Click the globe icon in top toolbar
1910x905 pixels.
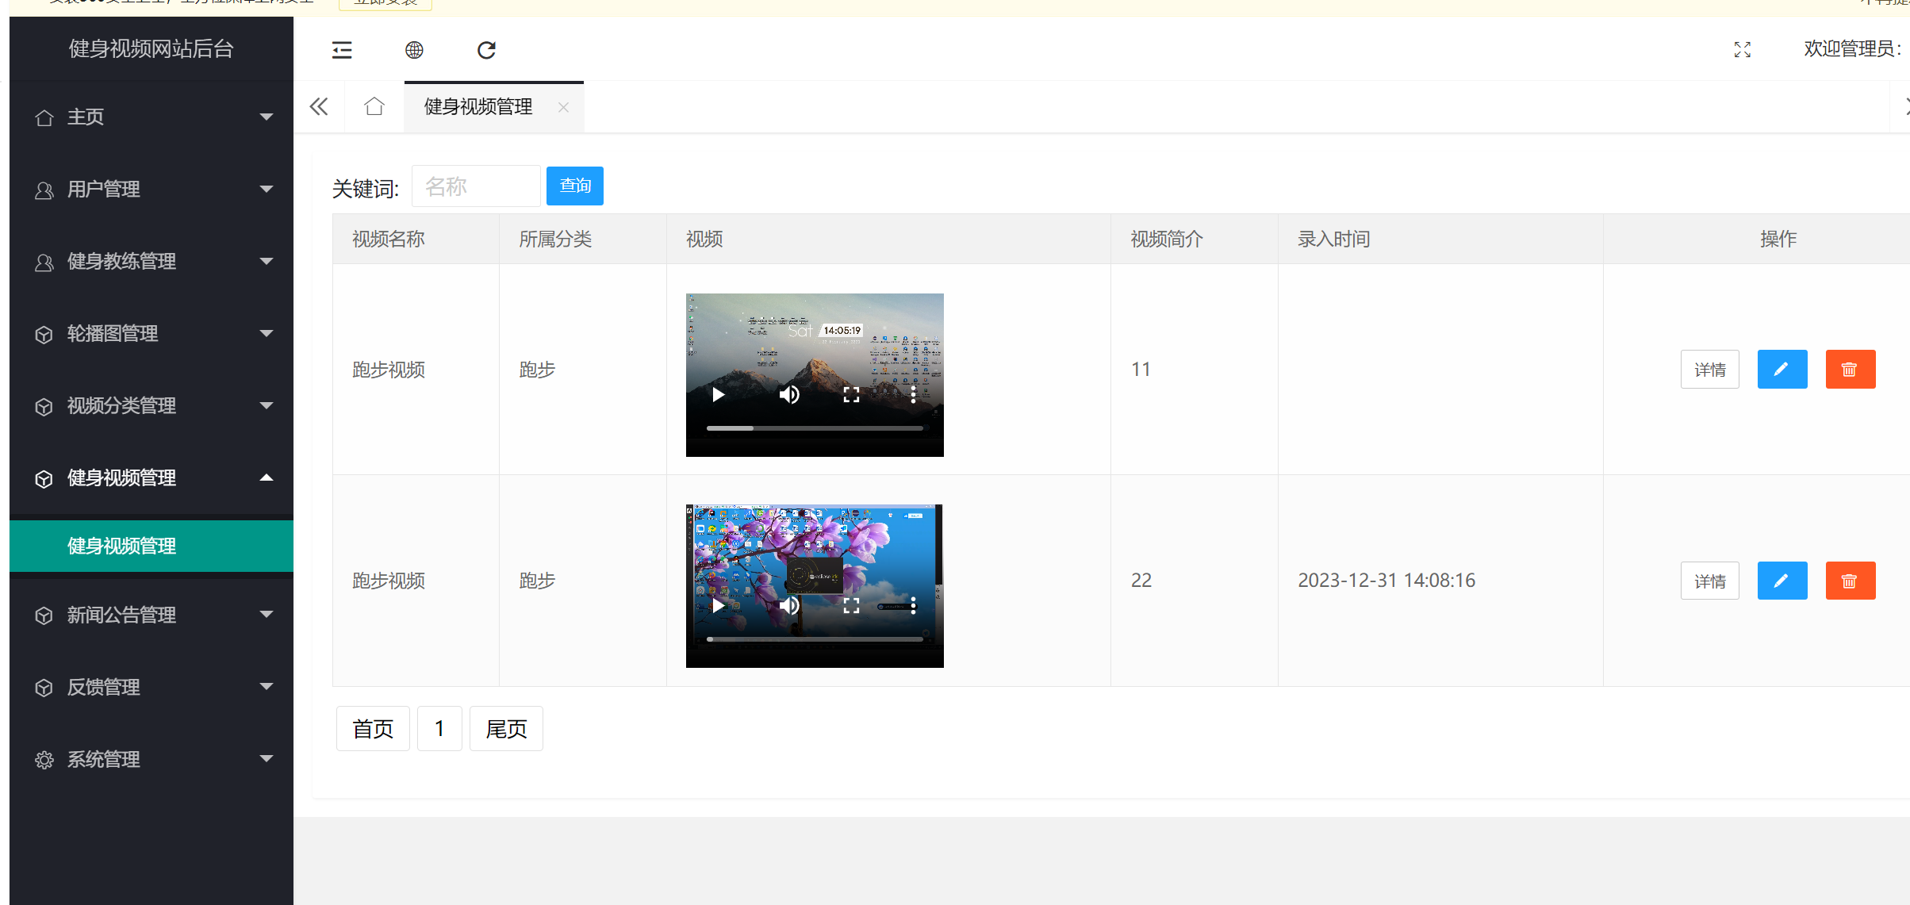point(414,50)
